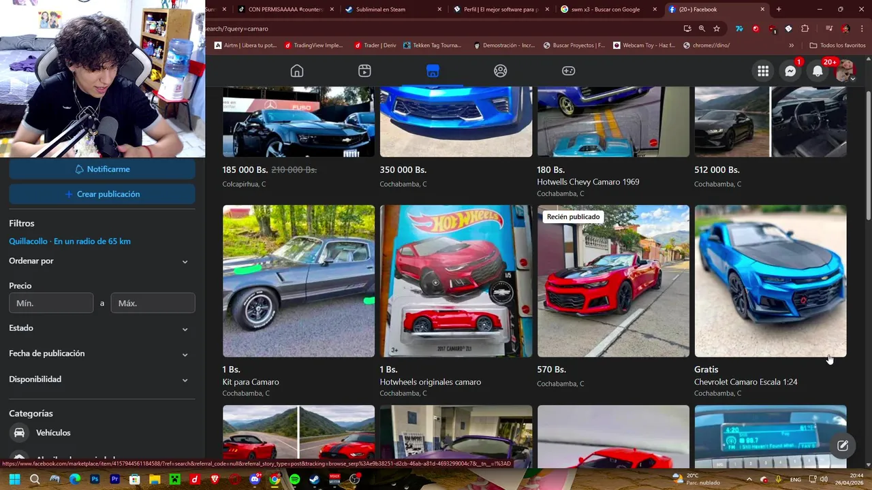The image size is (872, 490).
Task: Open Windows Start menu
Action: coord(14,479)
